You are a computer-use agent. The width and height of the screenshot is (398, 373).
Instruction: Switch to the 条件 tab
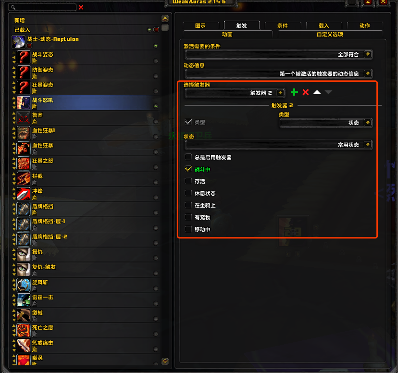(x=283, y=25)
